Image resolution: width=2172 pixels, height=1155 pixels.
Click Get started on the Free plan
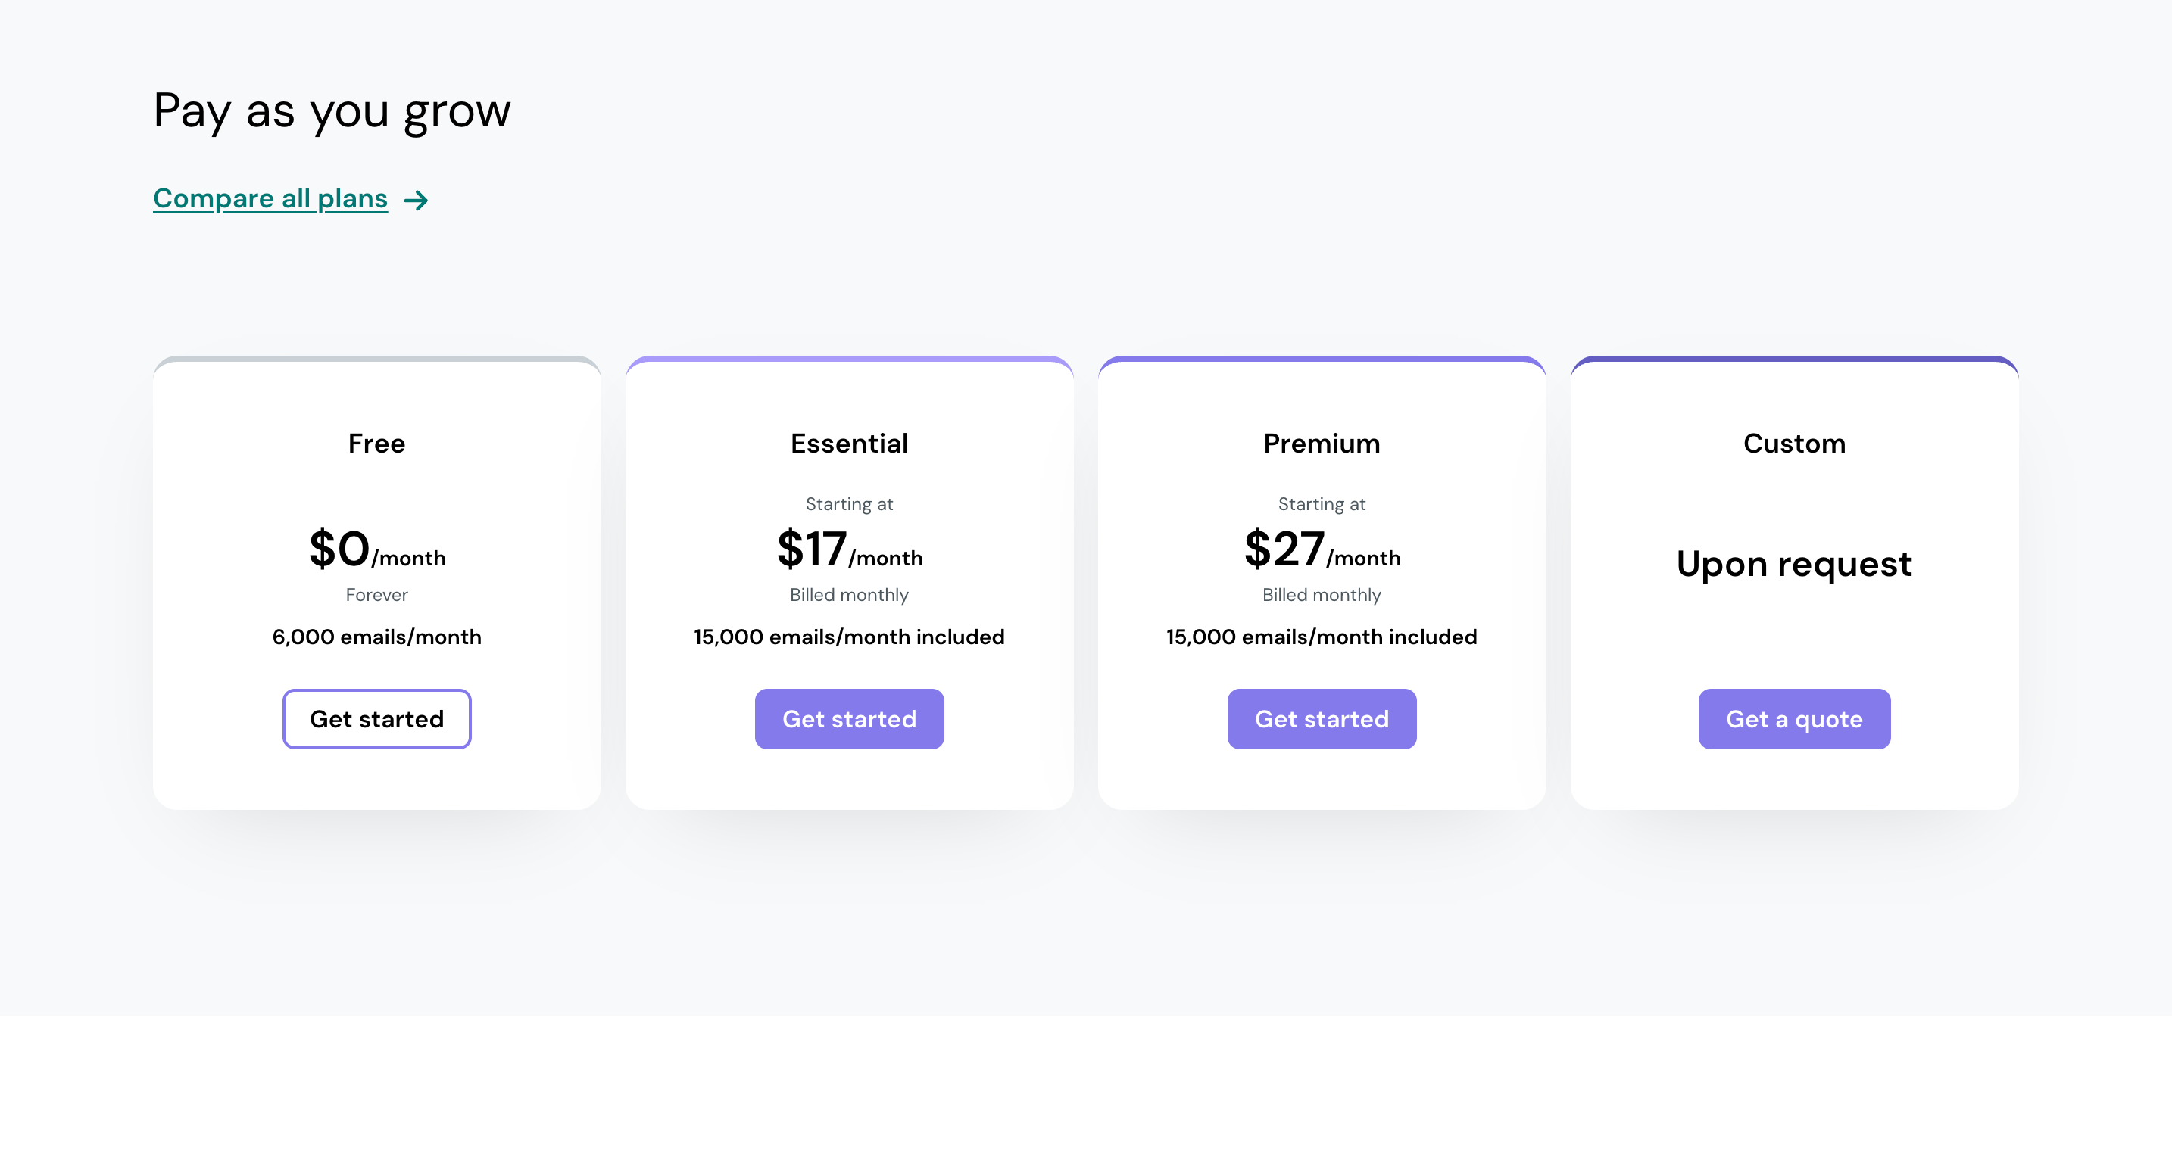pyautogui.click(x=377, y=718)
